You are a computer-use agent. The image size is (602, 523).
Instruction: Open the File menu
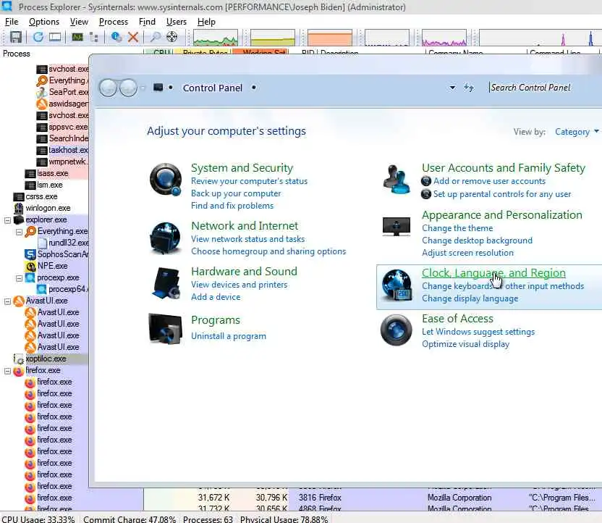click(12, 22)
